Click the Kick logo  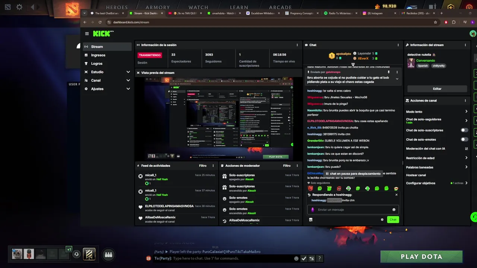tap(103, 33)
